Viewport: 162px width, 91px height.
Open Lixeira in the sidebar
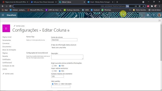(5, 69)
